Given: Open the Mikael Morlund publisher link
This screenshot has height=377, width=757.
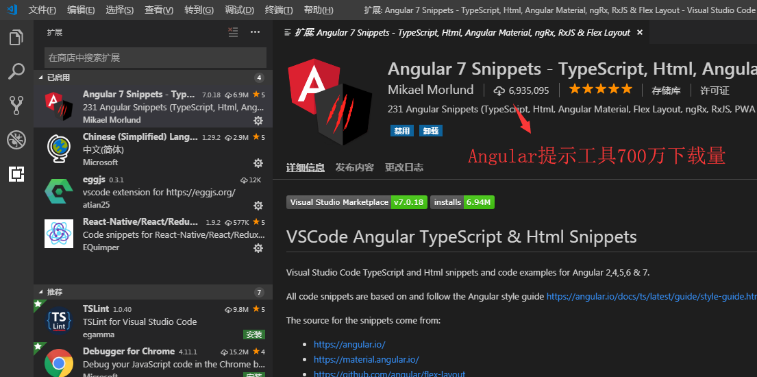Looking at the screenshot, I should [x=431, y=90].
